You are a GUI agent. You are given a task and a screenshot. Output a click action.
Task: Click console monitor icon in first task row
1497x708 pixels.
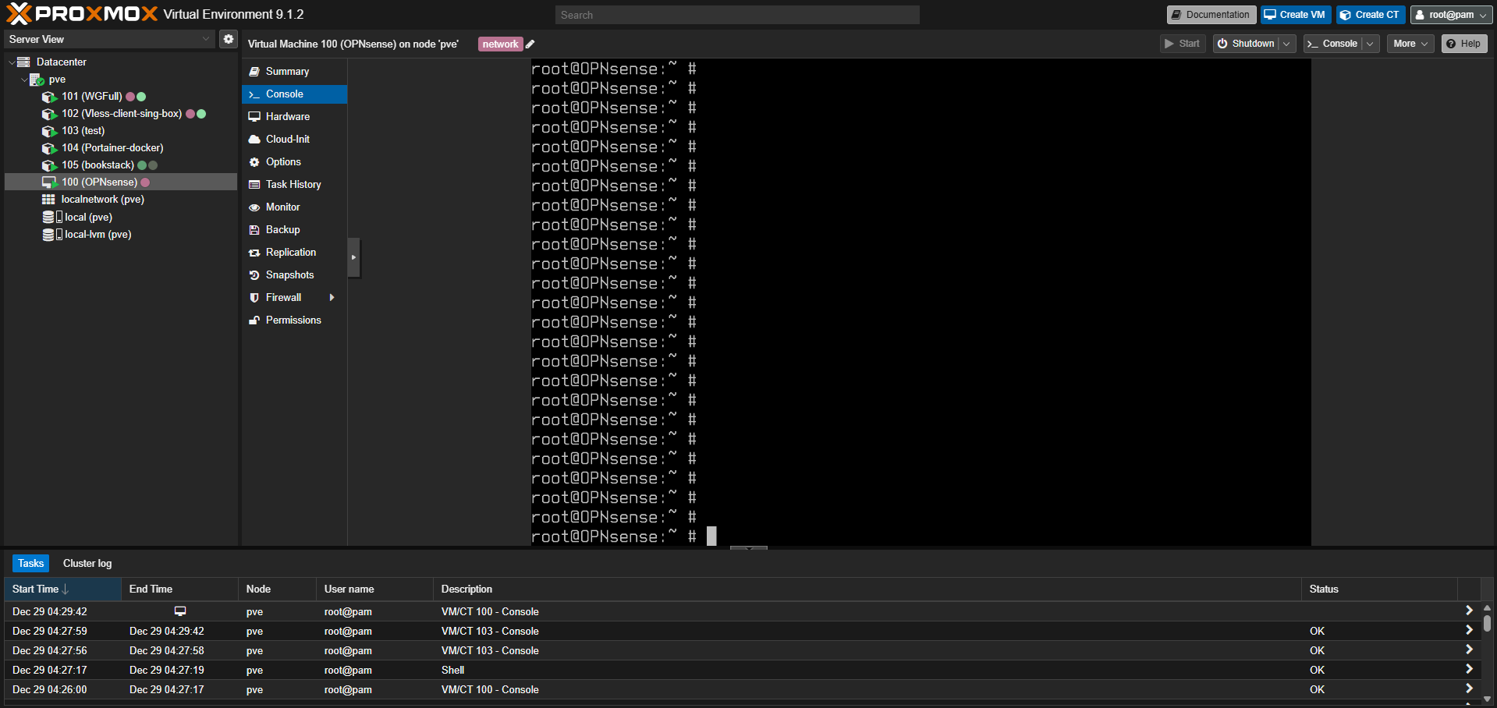[180, 611]
